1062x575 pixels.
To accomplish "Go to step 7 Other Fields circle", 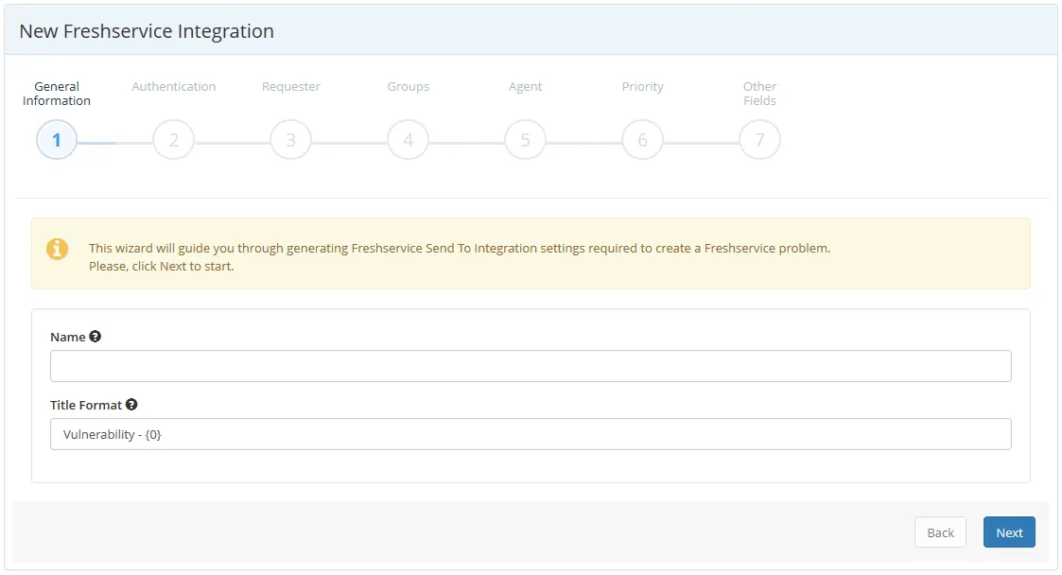I will 759,140.
